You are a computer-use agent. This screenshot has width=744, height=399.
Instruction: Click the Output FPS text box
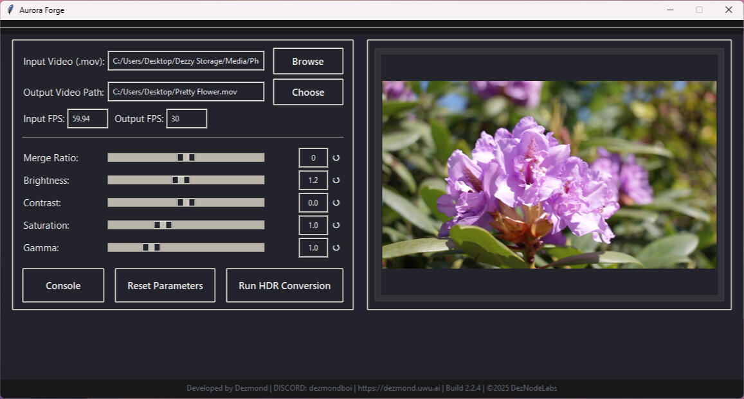[186, 119]
